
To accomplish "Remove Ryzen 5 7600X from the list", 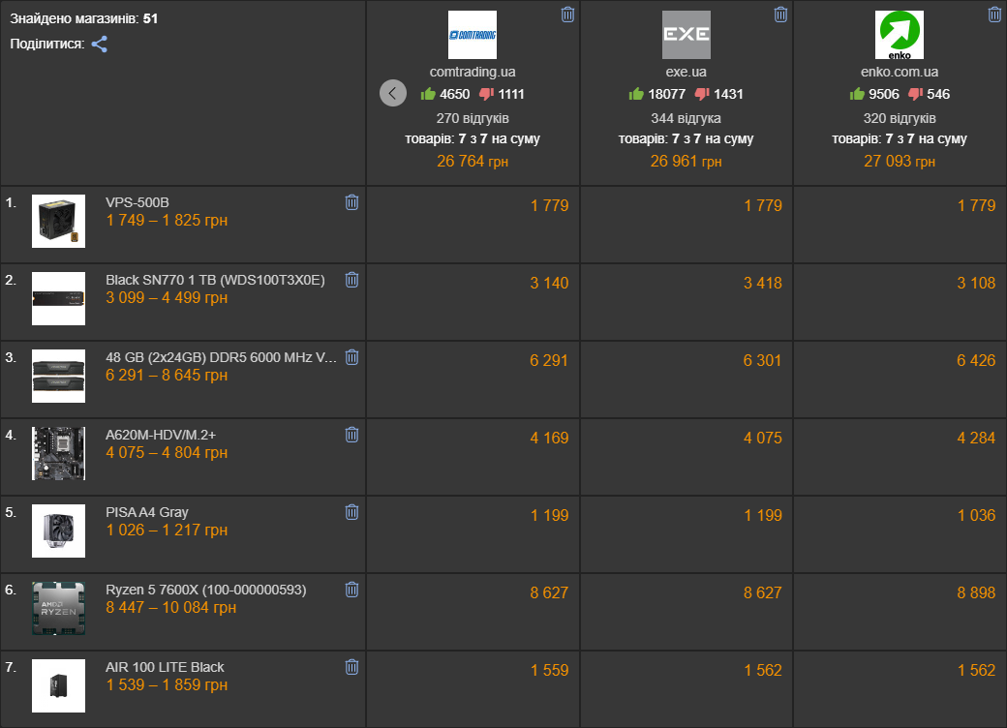I will click(351, 590).
